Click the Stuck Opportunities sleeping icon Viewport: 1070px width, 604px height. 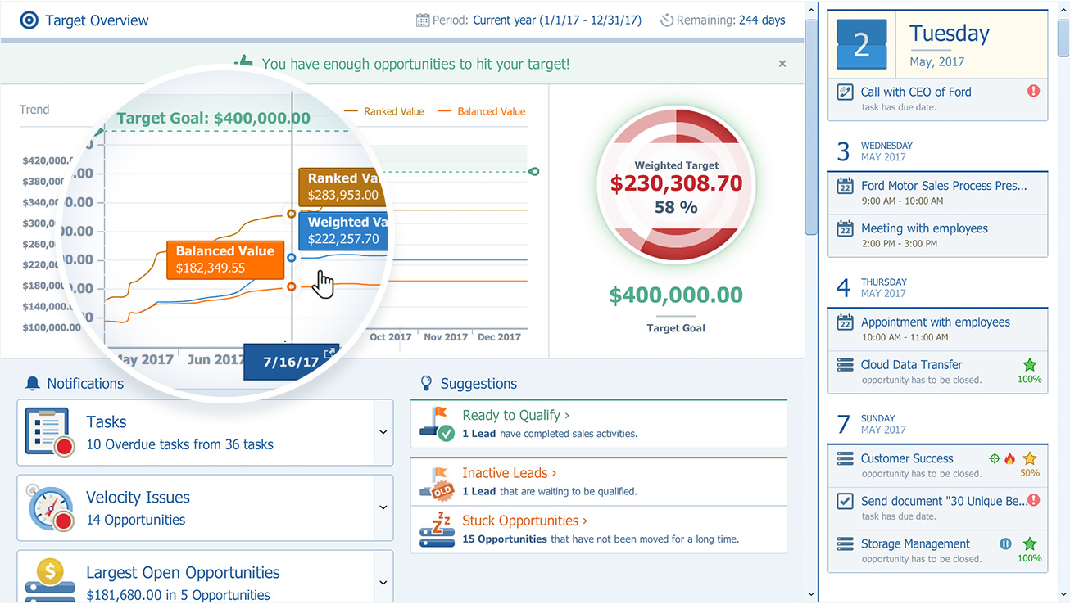click(x=437, y=529)
